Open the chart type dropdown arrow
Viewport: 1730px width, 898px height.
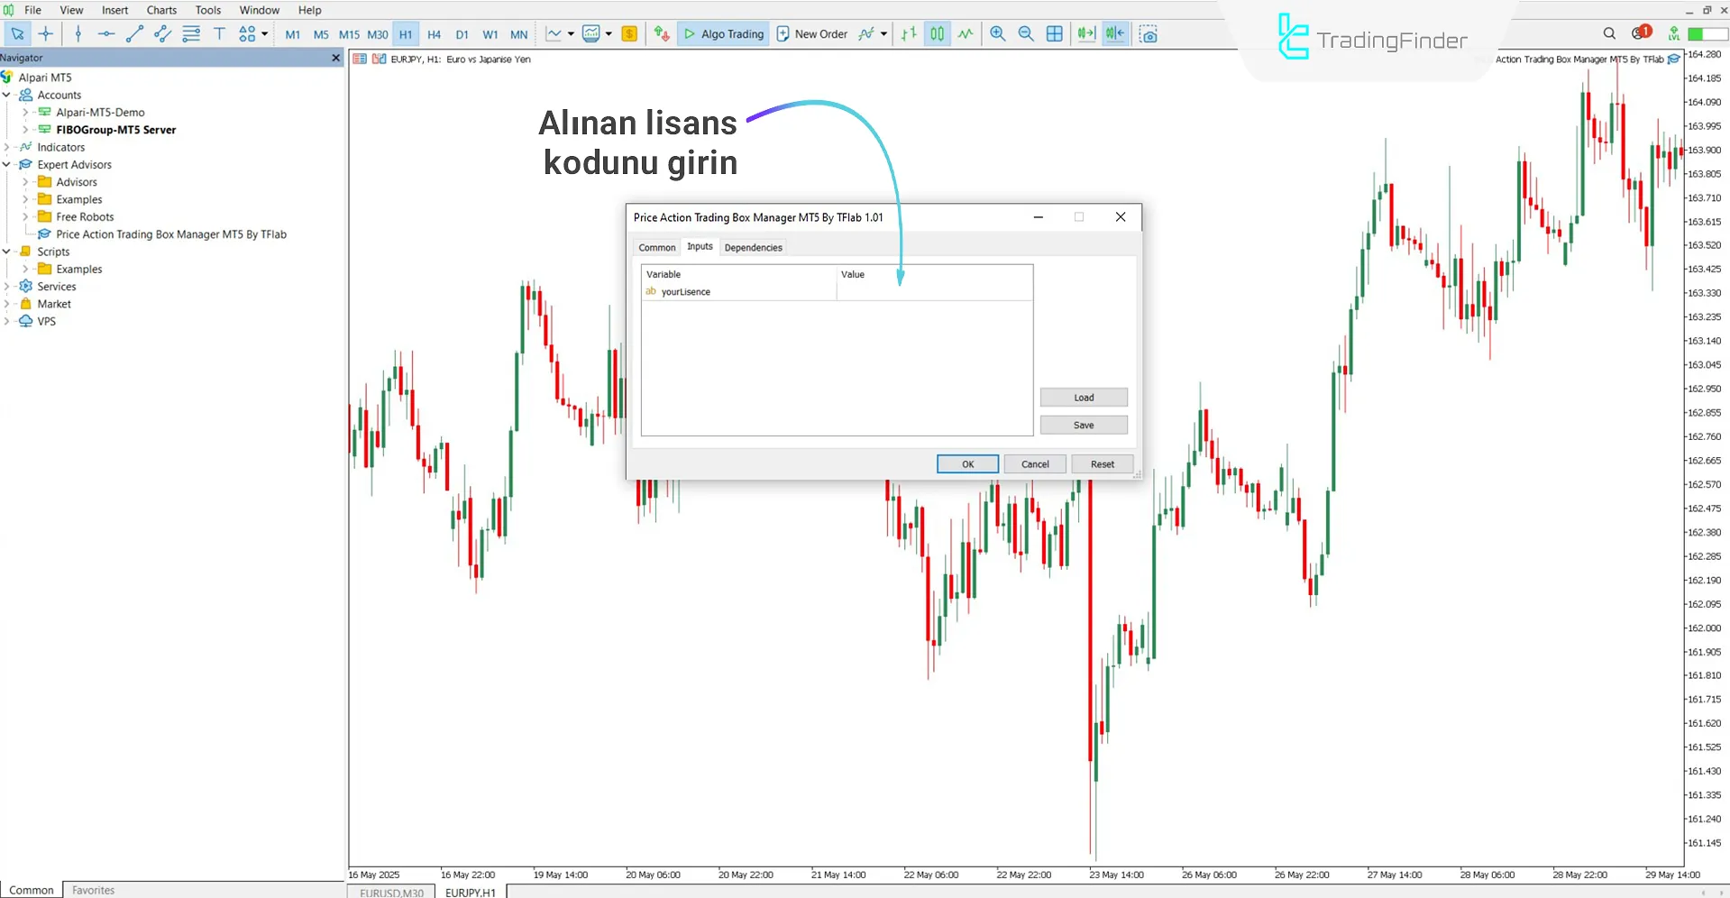point(571,34)
